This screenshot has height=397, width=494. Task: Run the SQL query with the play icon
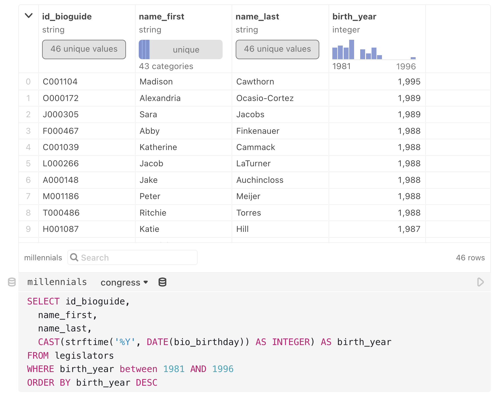(480, 282)
